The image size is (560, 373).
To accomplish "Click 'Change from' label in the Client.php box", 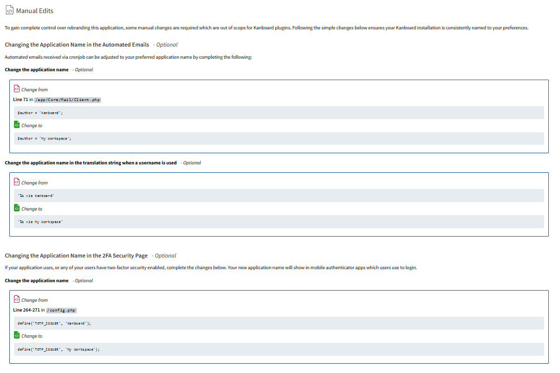I will [34, 90].
